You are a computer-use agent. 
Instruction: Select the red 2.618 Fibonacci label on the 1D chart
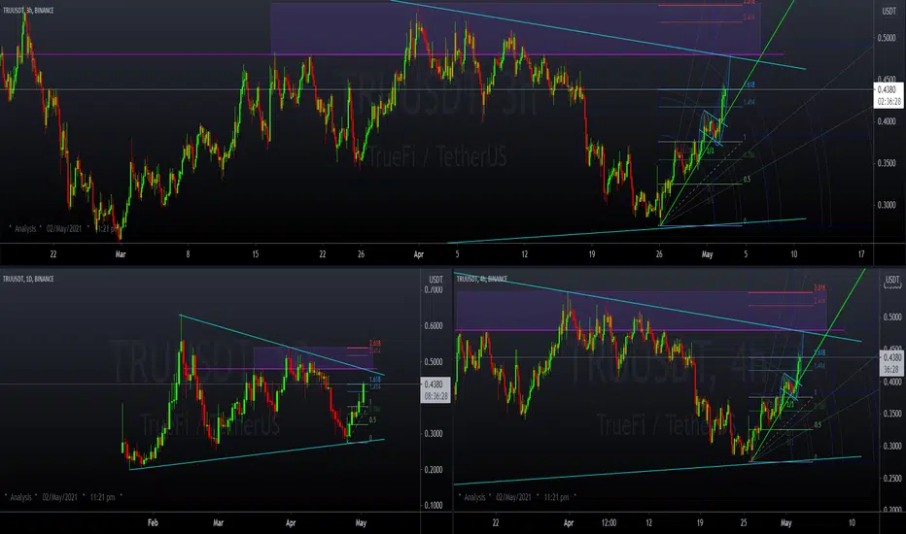(x=374, y=344)
